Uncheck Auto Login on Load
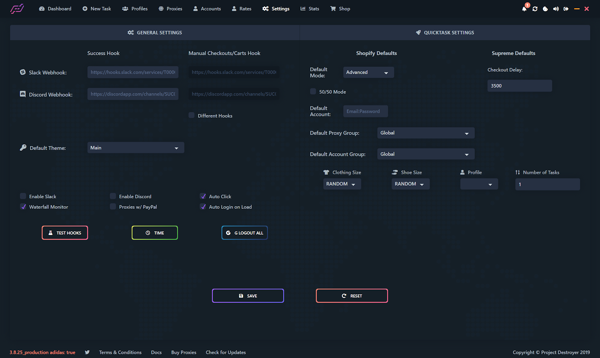Screen dimensions: 600x358 click(203, 207)
